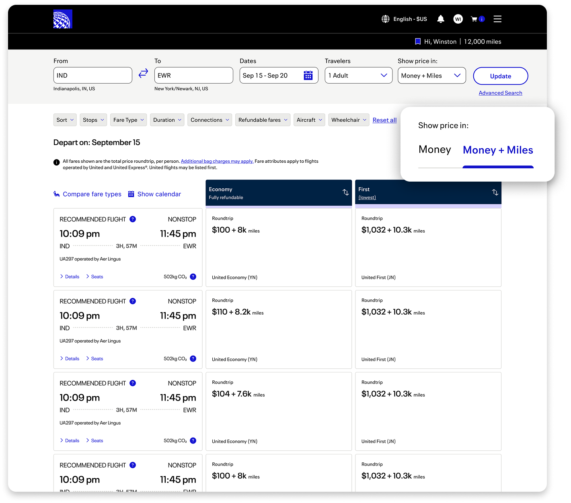The height and width of the screenshot is (503, 571).
Task: Open the Wheelchair filter
Action: click(x=349, y=120)
